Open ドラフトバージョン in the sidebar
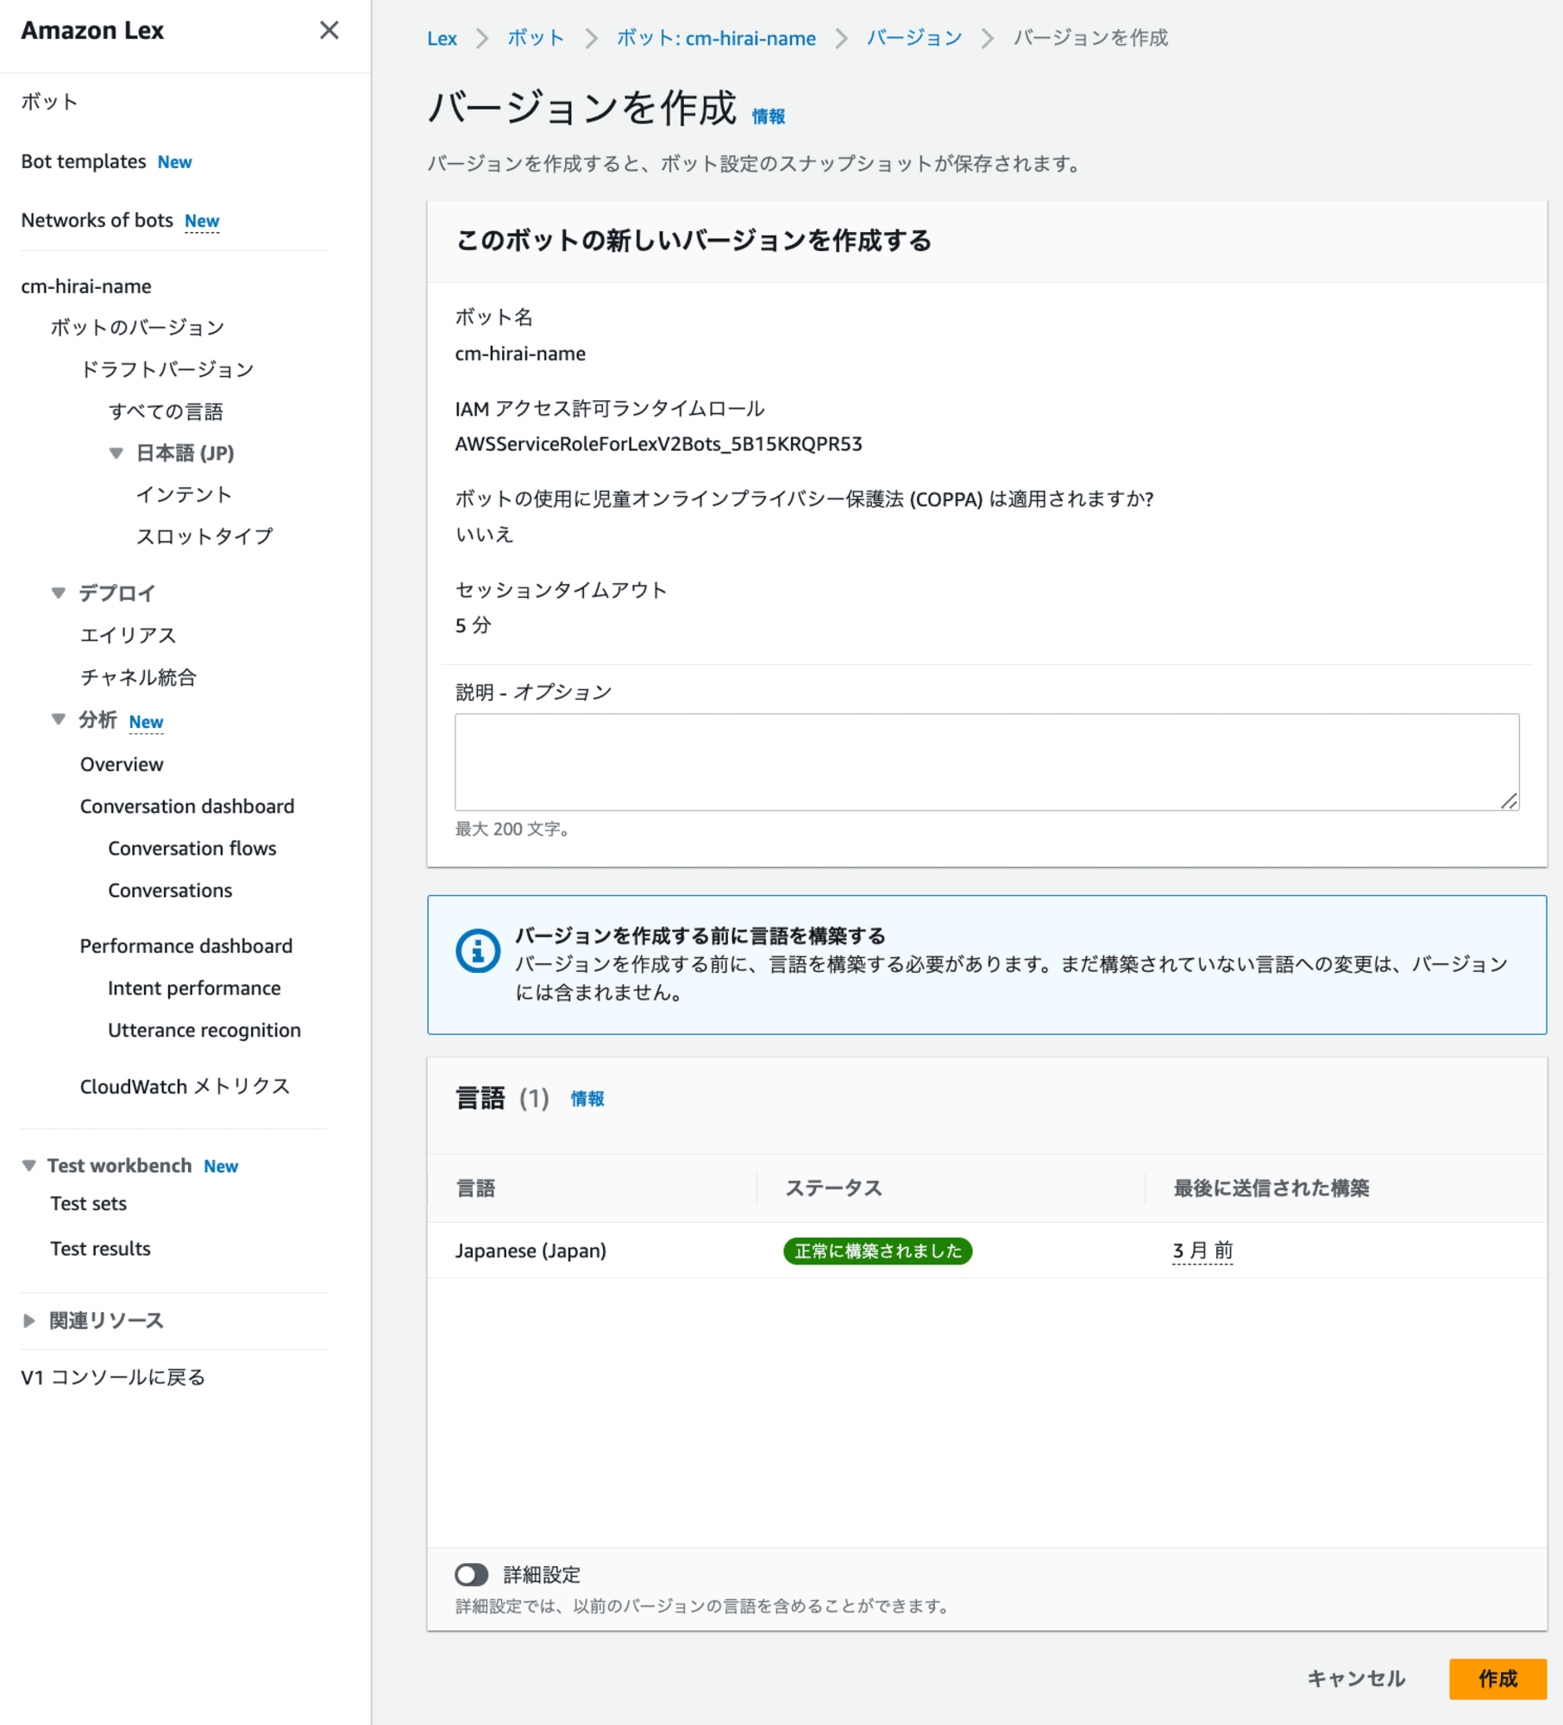Viewport: 1563px width, 1725px height. 167,369
